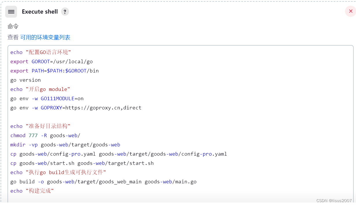Click the 命令 label

point(13,26)
